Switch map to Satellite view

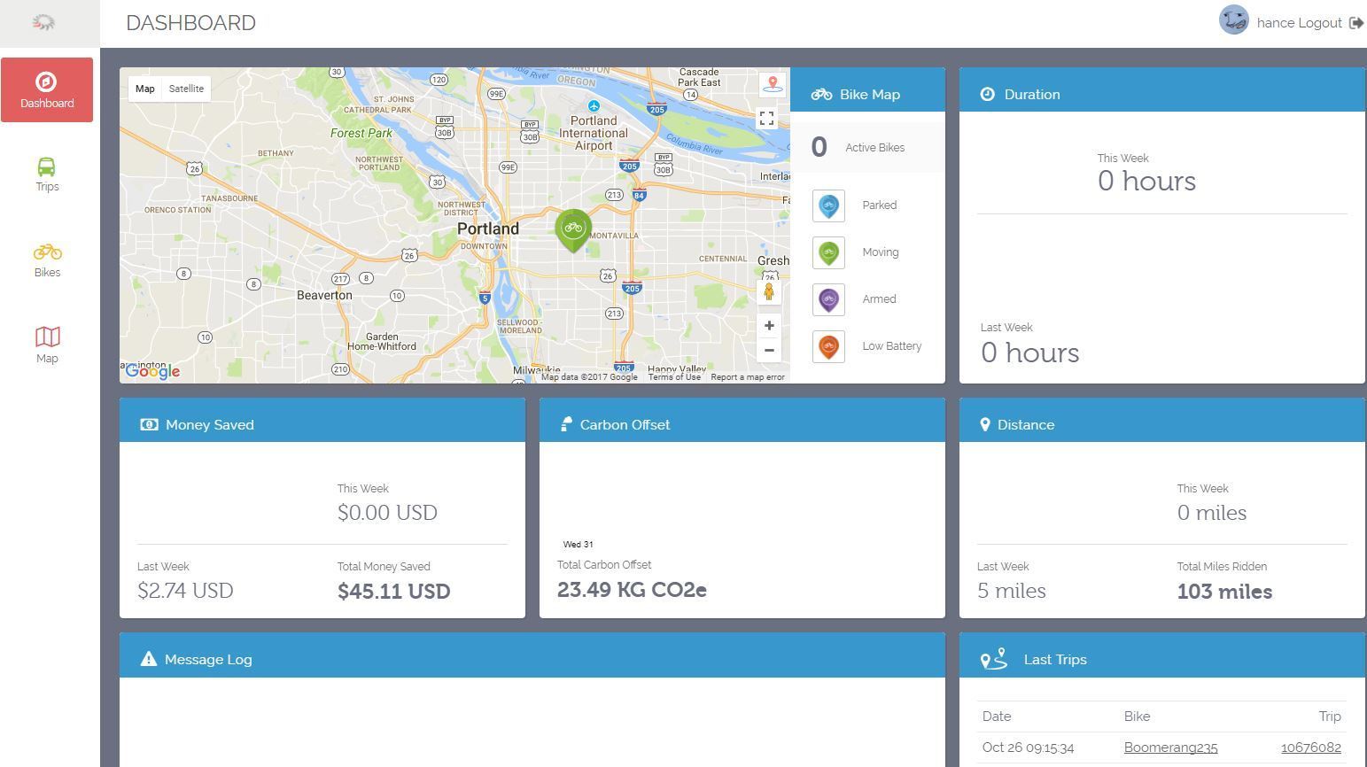coord(186,89)
